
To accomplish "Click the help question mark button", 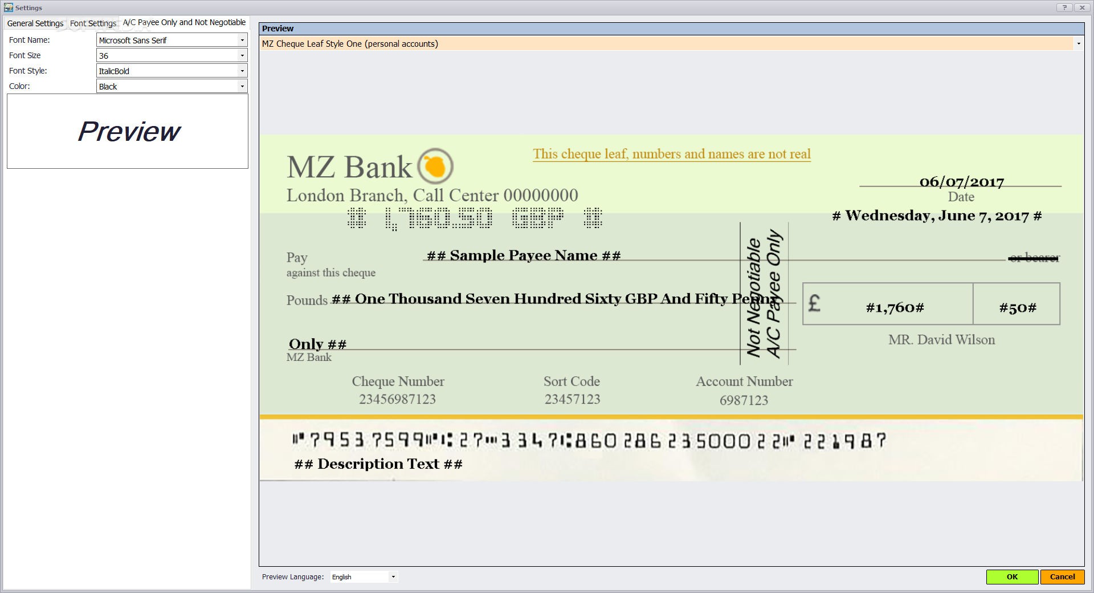I will (1064, 7).
